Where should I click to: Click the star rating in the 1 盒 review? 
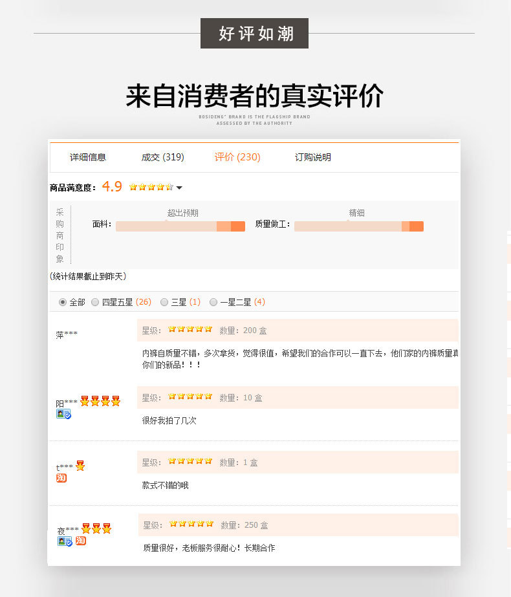click(x=190, y=461)
